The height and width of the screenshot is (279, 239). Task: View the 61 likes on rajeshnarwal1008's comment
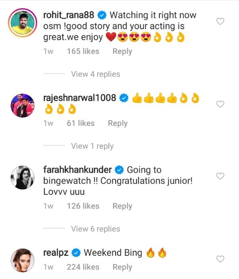click(80, 123)
